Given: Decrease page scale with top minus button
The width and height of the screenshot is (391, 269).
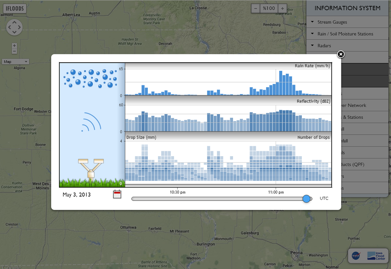Looking at the screenshot, I should pyautogui.click(x=256, y=8).
